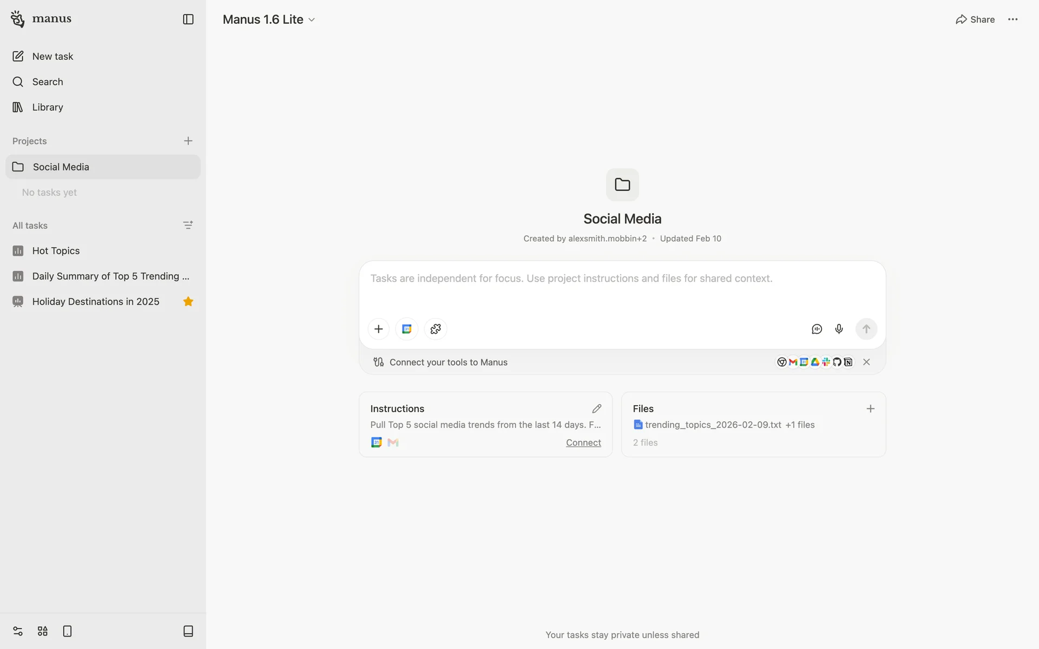Edit Instructions with the pencil icon
Viewport: 1039px width, 649px height.
[x=596, y=408]
